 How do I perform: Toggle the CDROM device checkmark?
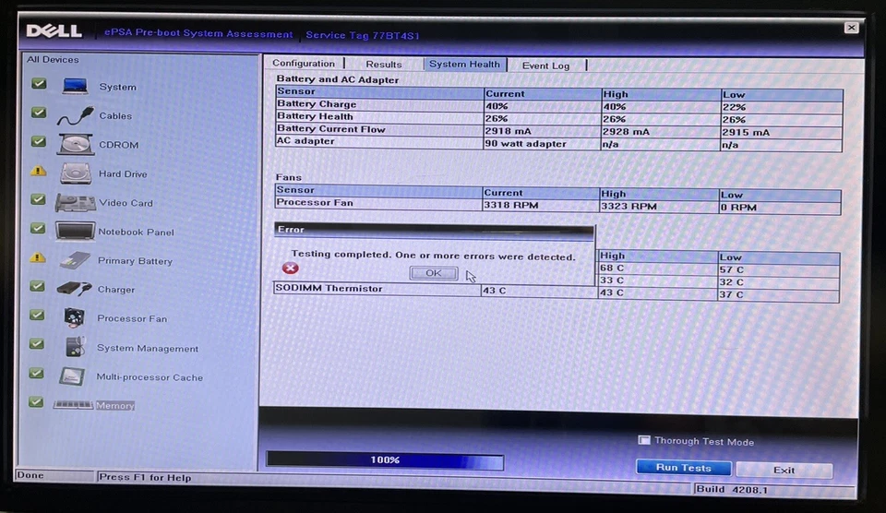coord(39,141)
